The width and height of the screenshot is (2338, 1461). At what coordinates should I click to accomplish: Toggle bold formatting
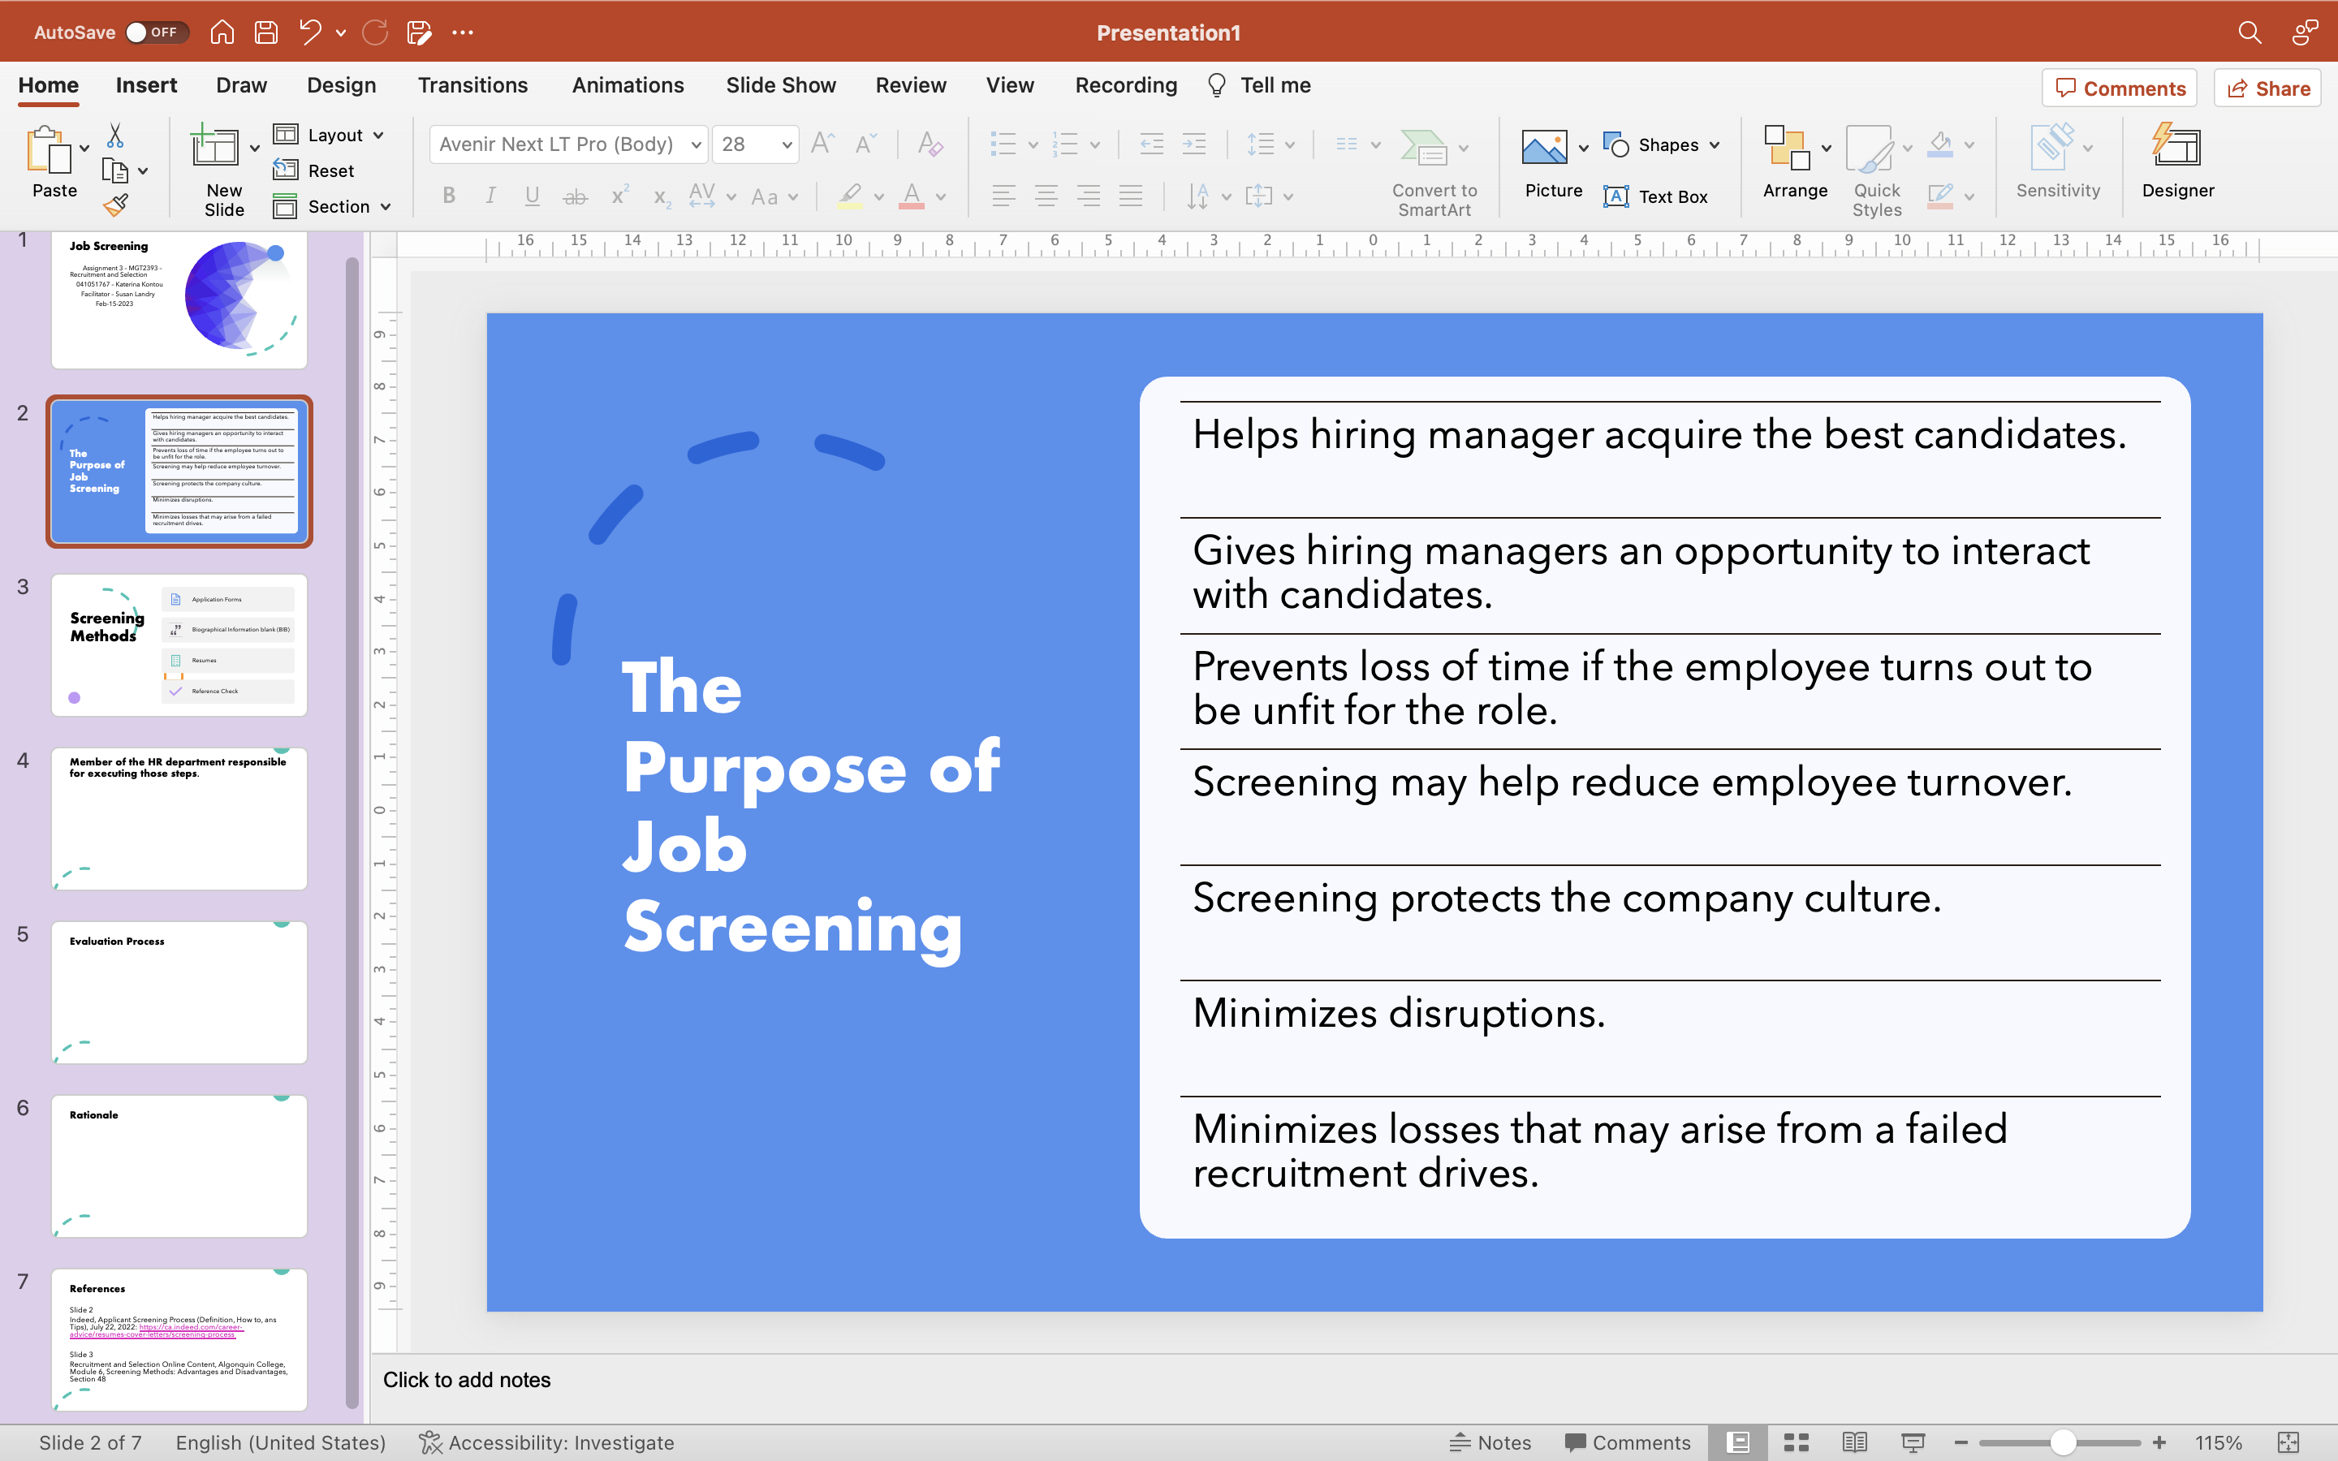pyautogui.click(x=449, y=196)
